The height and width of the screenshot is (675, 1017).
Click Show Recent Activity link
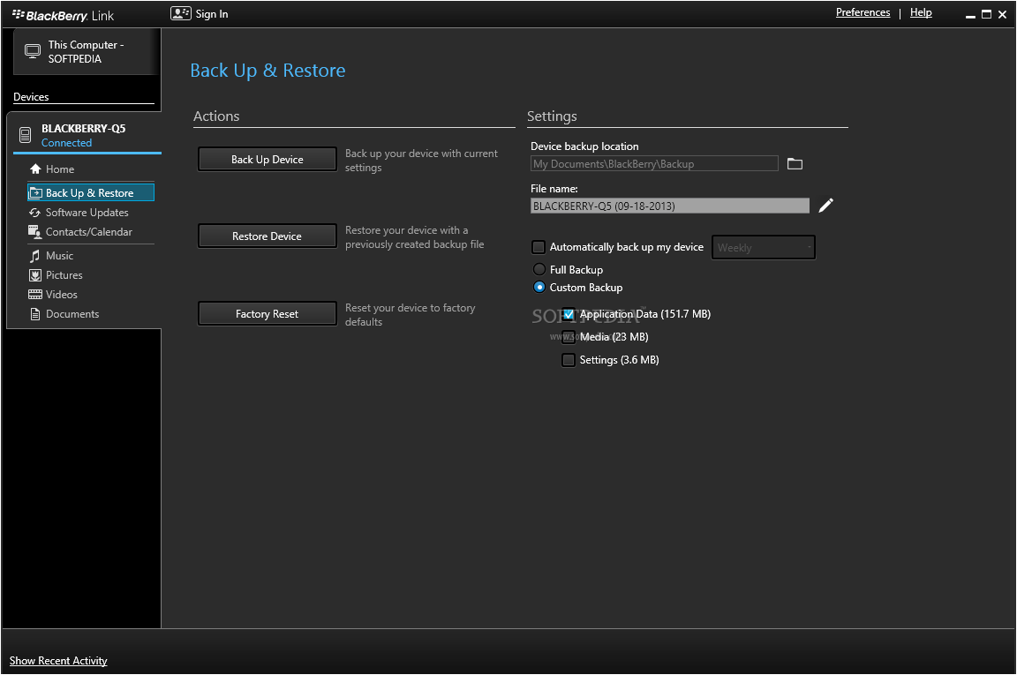point(58,661)
